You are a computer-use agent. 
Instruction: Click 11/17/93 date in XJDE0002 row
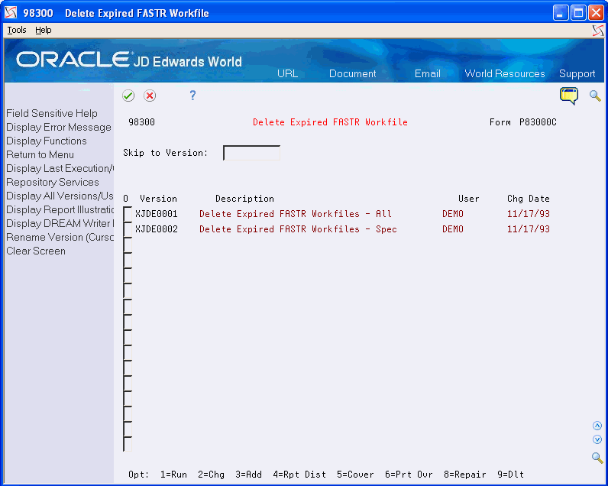[x=529, y=229]
